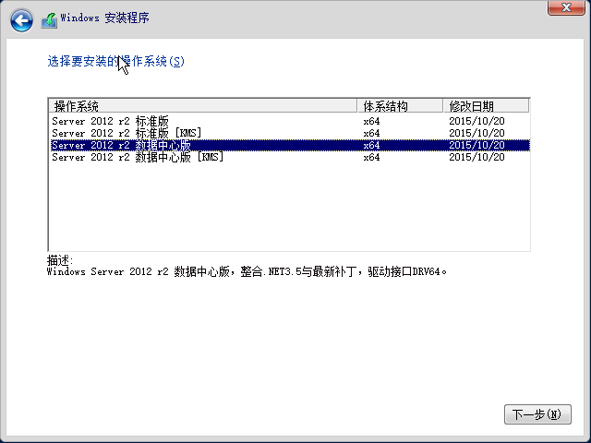Click the Windows setup program icon

click(x=49, y=20)
